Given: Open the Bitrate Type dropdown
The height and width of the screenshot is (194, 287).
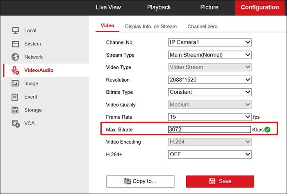Looking at the screenshot, I should tap(210, 92).
